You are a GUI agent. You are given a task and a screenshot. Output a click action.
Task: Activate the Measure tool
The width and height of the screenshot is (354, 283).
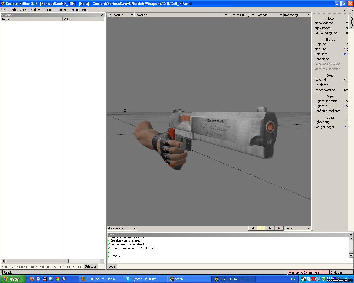(x=331, y=49)
